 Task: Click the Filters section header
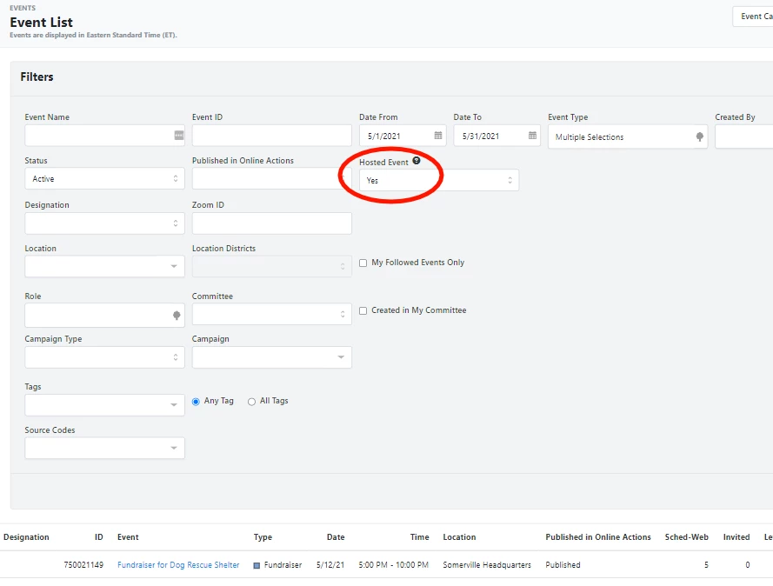[x=37, y=77]
